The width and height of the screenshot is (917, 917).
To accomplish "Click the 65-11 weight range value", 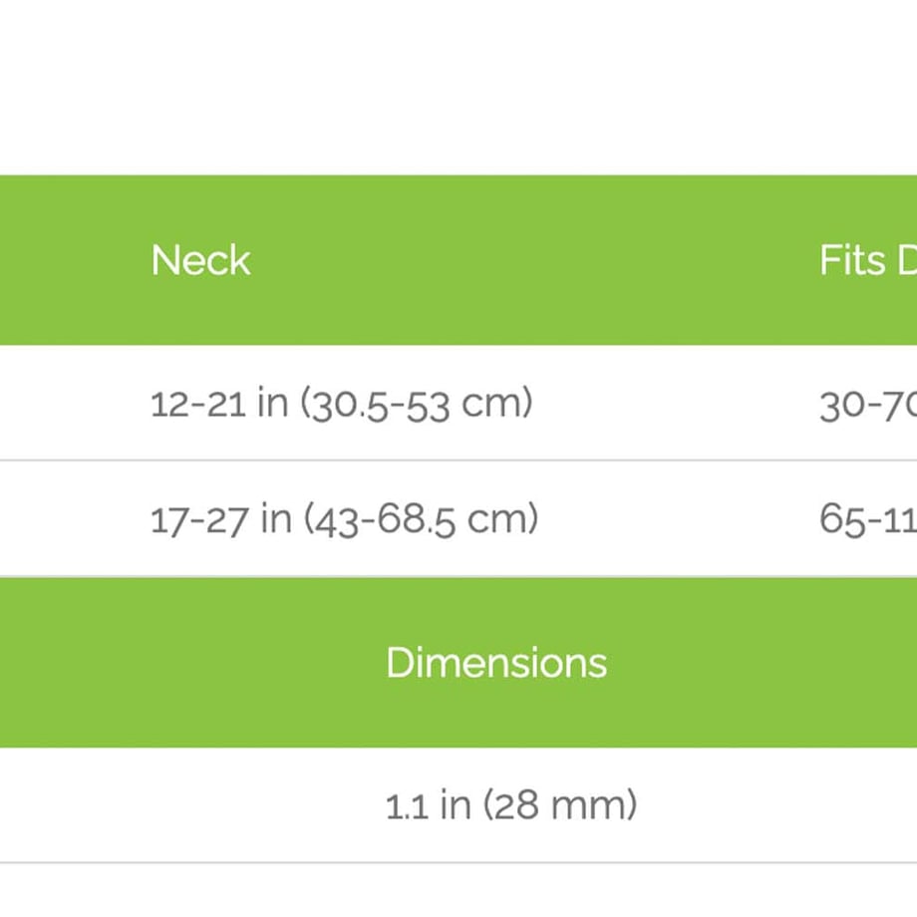I will tap(868, 519).
